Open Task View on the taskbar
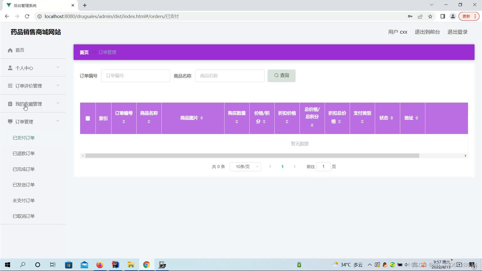 [53, 265]
